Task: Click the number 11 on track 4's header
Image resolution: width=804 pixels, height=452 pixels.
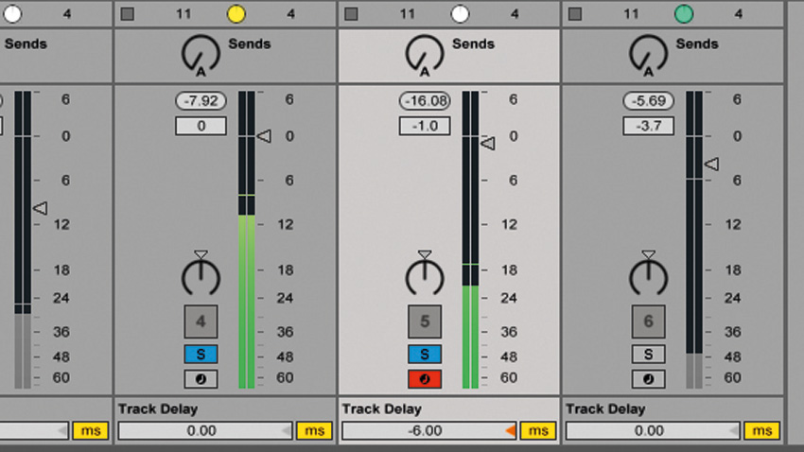Action: (x=184, y=14)
